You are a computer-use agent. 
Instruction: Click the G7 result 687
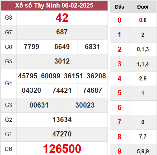62,32
